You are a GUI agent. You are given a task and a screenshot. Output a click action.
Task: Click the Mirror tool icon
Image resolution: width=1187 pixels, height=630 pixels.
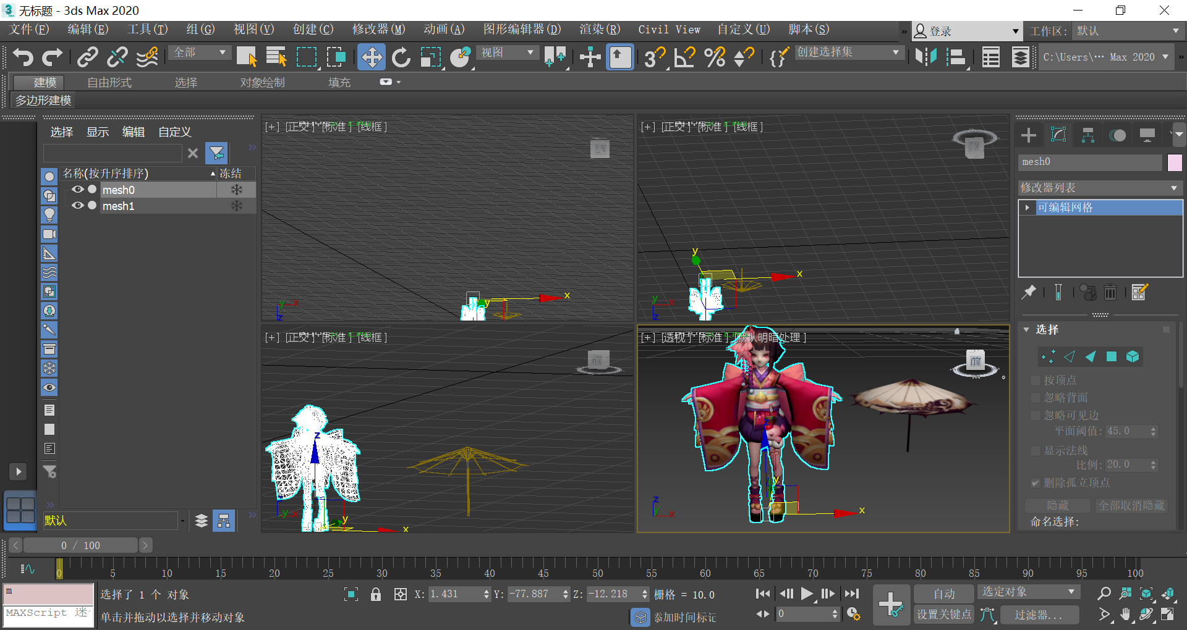coord(925,57)
